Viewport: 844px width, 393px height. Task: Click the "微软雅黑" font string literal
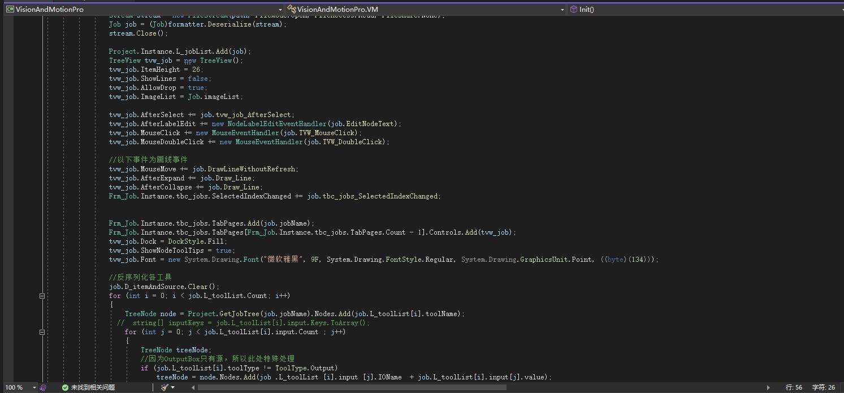283,260
